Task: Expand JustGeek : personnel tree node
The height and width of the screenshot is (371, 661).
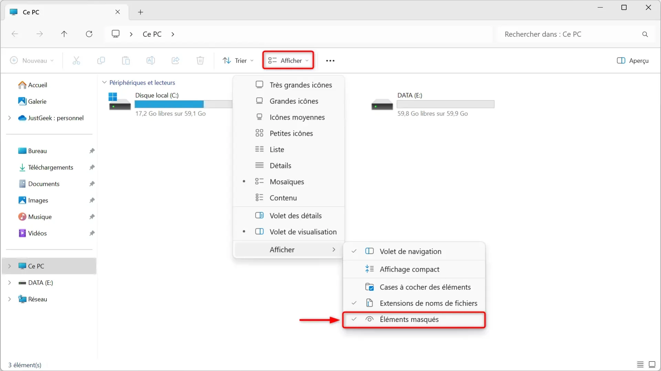Action: (x=10, y=118)
